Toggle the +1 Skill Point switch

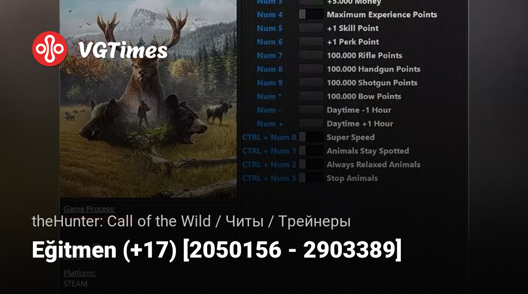point(311,28)
